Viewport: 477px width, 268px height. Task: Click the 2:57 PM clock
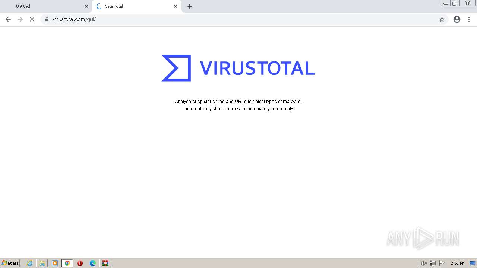pos(458,263)
